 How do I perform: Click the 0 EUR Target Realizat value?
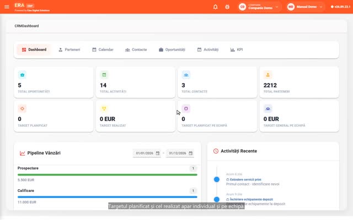pos(108,119)
